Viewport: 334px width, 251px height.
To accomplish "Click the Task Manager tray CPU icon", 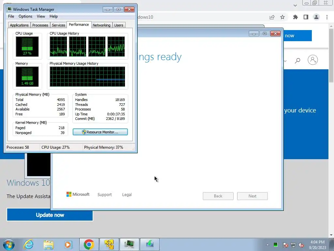I will click(x=276, y=244).
